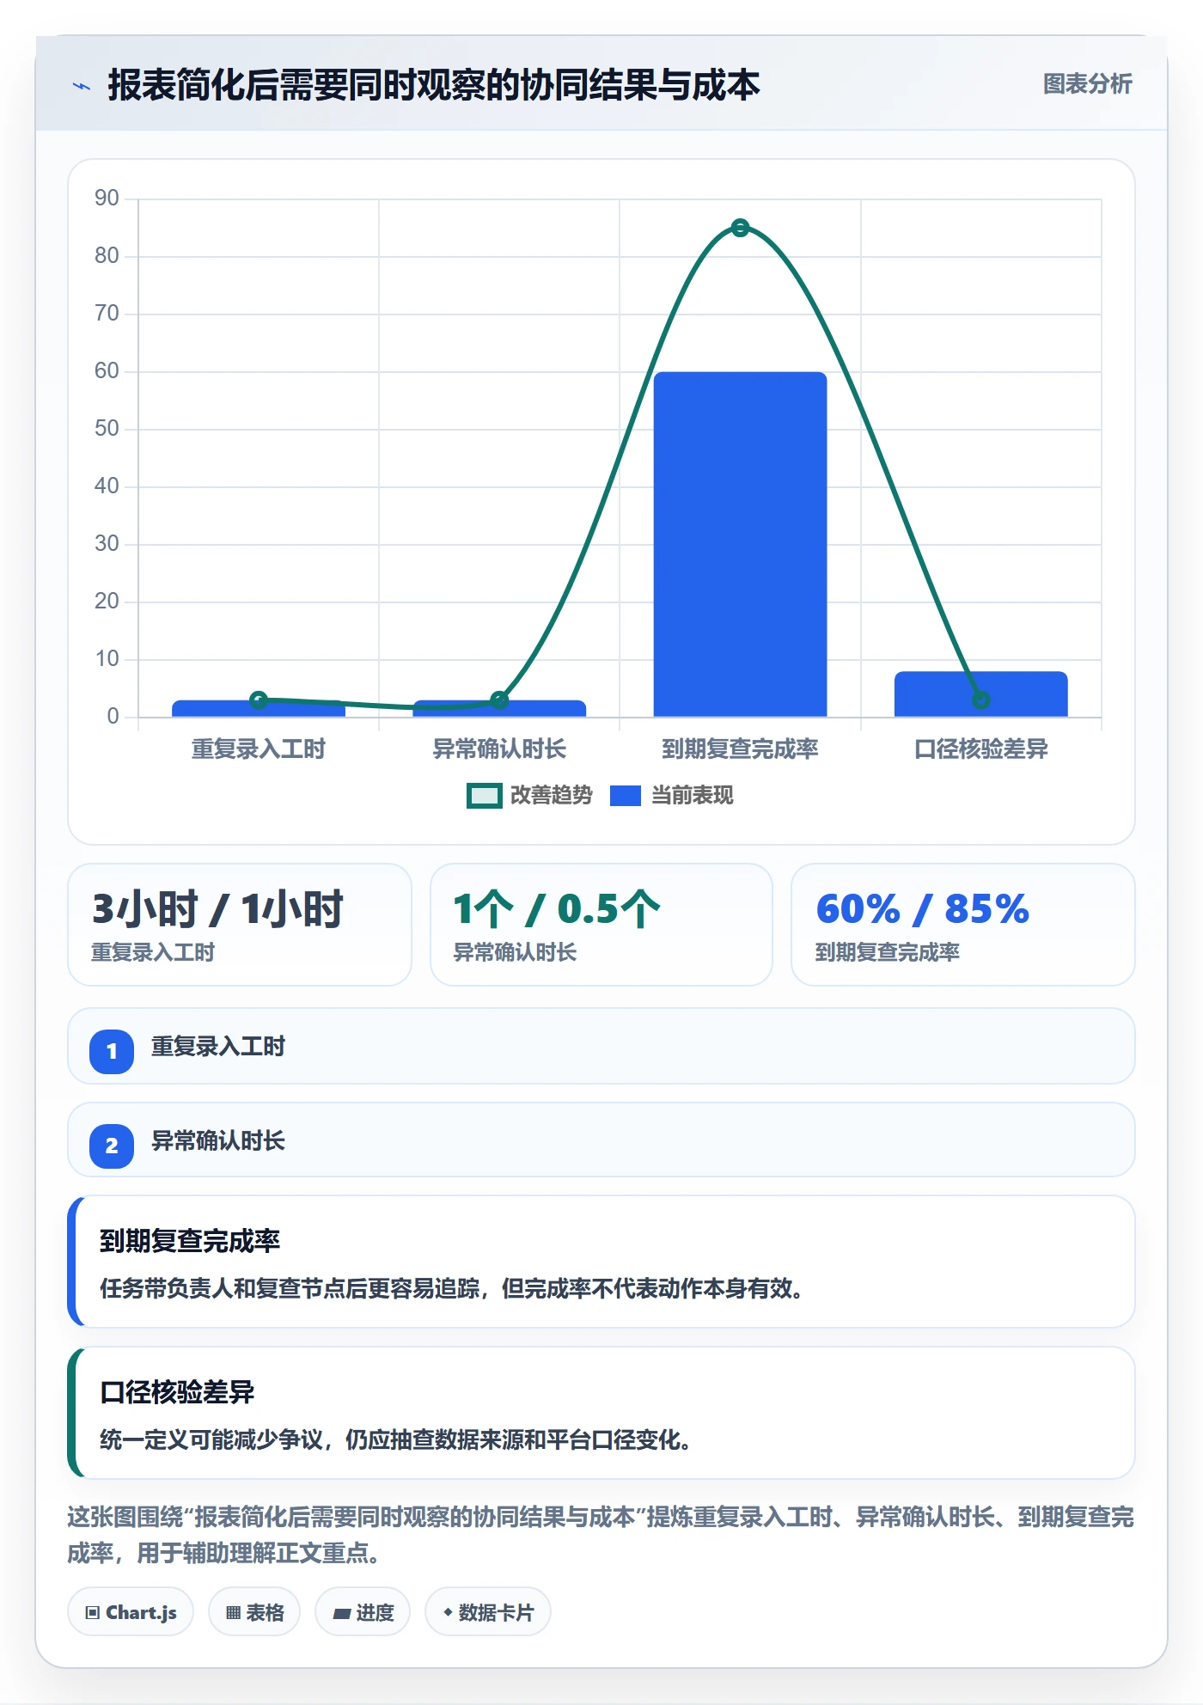Image resolution: width=1203 pixels, height=1705 pixels.
Task: Click the diamond icon in 数据卡片 chip
Action: (448, 1612)
